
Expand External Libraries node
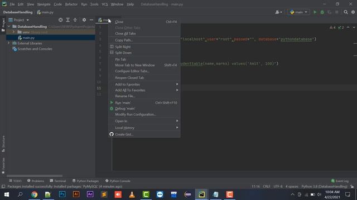(x=9, y=43)
